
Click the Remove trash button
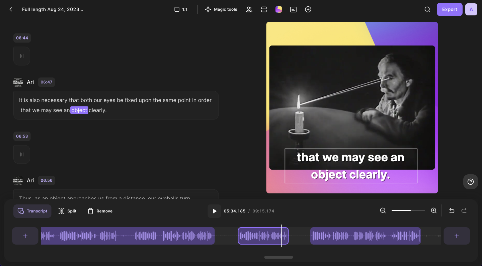point(100,211)
